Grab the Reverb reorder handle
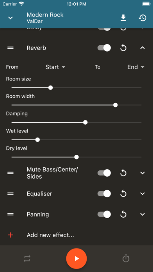Screen dimensions: 153x272 point(11,48)
